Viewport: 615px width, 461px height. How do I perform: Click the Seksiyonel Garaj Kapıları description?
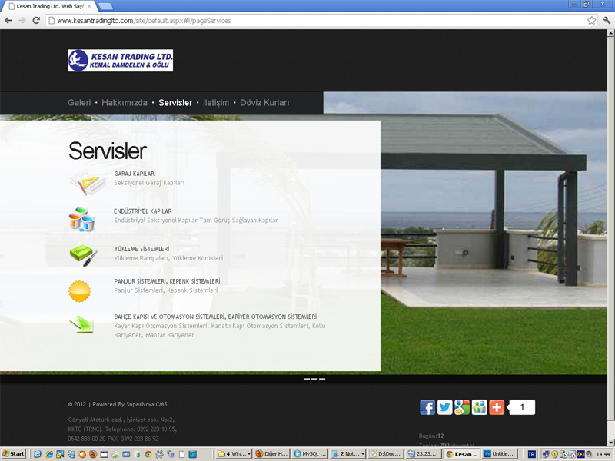[149, 183]
